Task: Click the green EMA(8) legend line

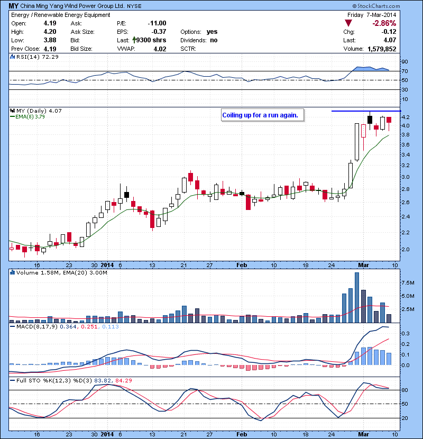Action: click(x=12, y=117)
